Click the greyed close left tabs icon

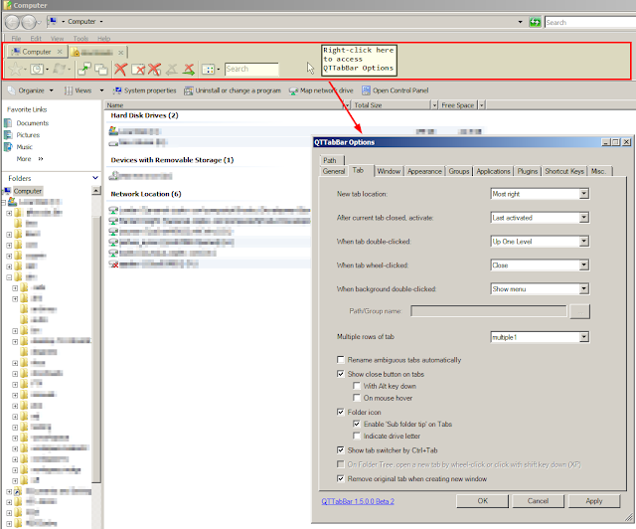(x=172, y=69)
